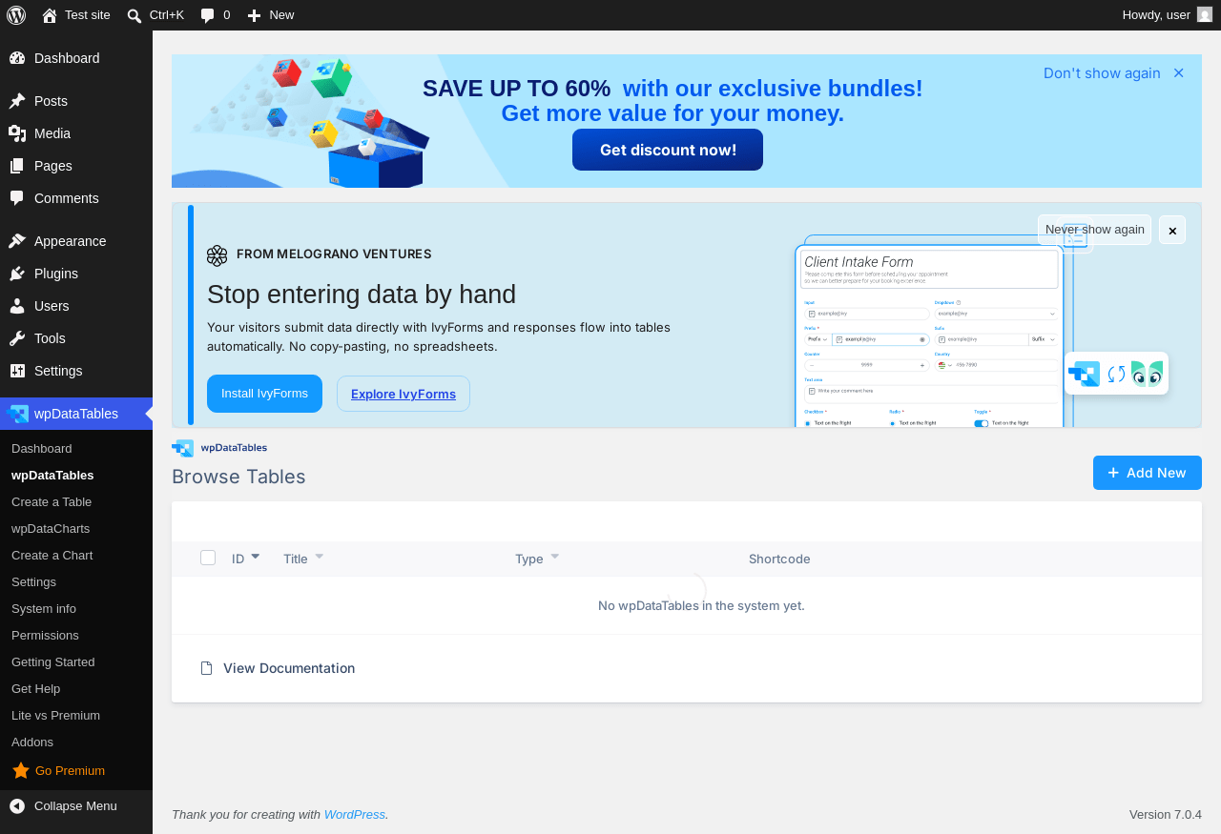Sort tables by the ID column arrow
The width and height of the screenshot is (1221, 834).
point(255,556)
